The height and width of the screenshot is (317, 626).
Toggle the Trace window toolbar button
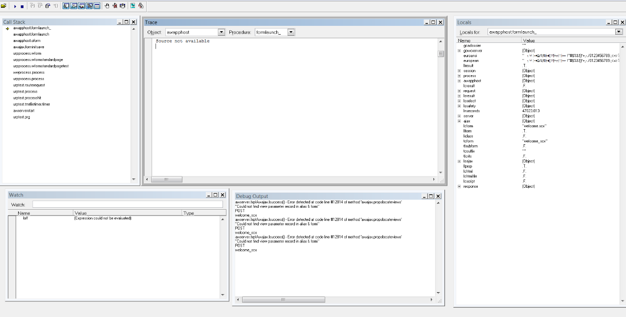tap(66, 6)
